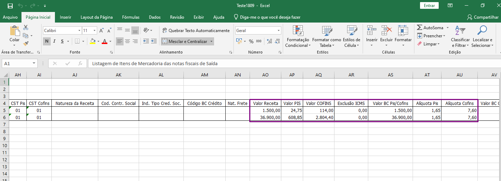This screenshot has width=501, height=181.
Task: Click the Increase Indent icon
Action: [x=154, y=42]
